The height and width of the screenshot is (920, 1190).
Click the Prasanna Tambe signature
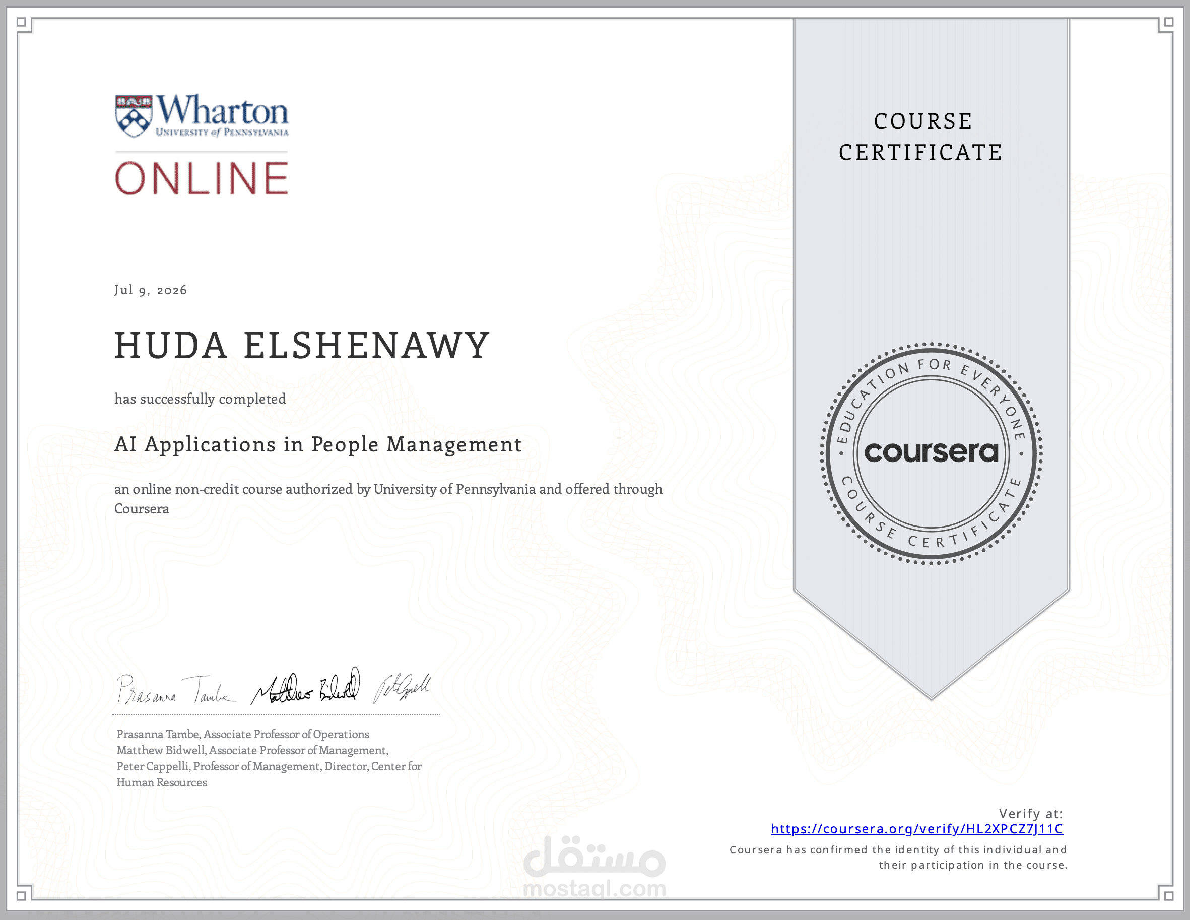(176, 689)
